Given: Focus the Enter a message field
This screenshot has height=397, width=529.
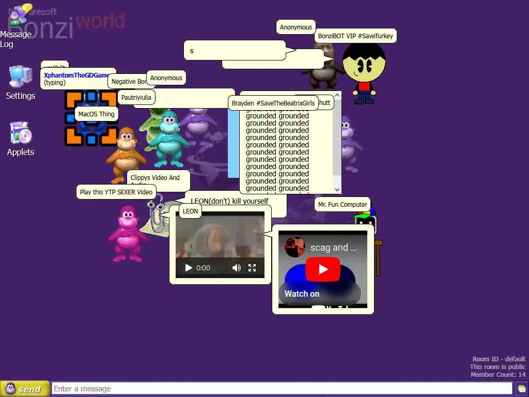Looking at the screenshot, I should 282,389.
